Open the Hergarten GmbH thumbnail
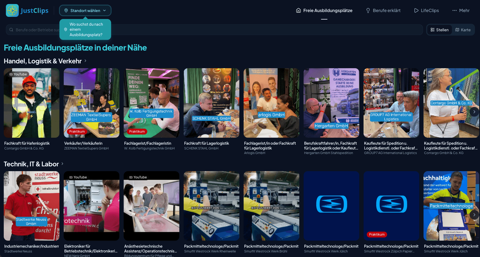 click(331, 103)
